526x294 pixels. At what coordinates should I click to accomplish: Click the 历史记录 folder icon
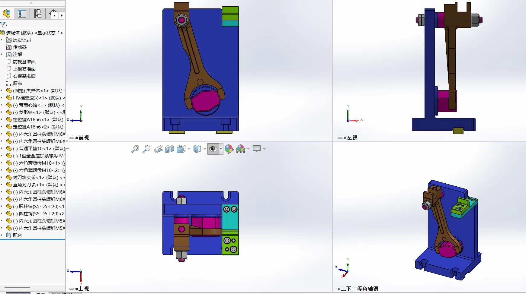point(9,40)
